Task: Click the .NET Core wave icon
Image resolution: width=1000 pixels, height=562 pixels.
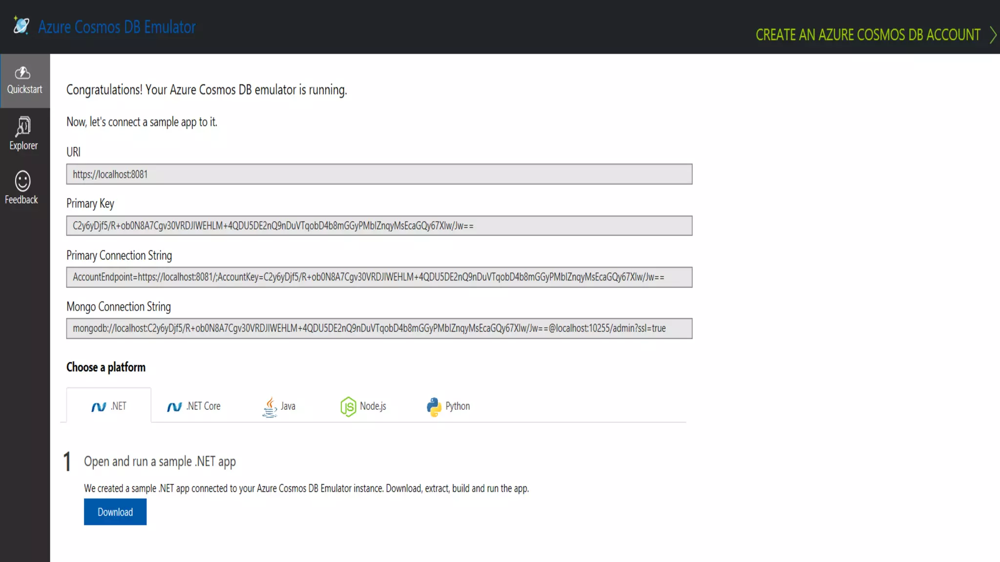Action: point(174,406)
